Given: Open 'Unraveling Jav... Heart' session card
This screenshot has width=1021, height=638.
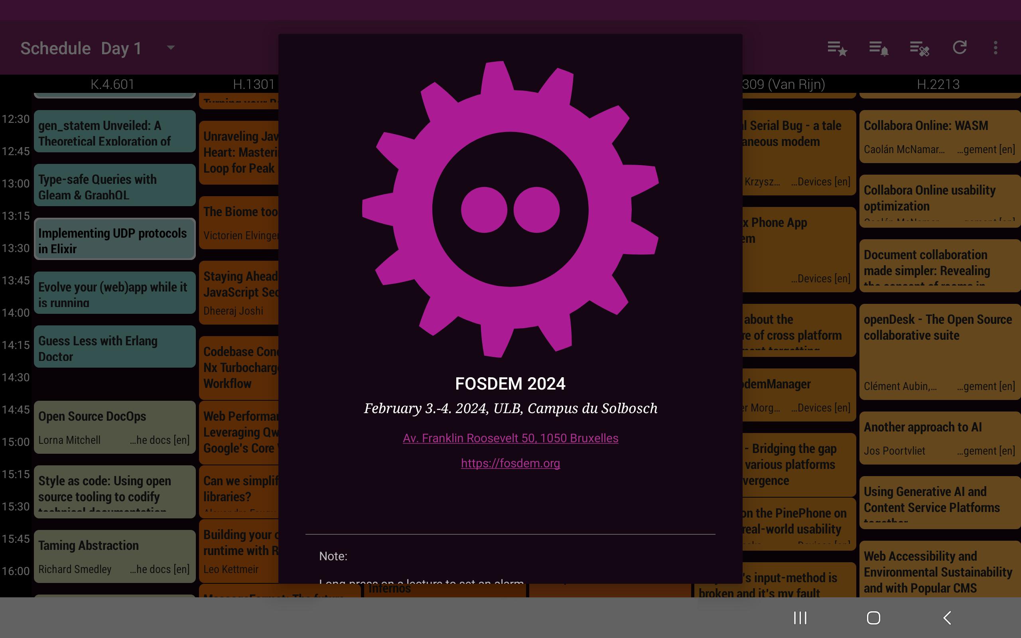Looking at the screenshot, I should [239, 153].
